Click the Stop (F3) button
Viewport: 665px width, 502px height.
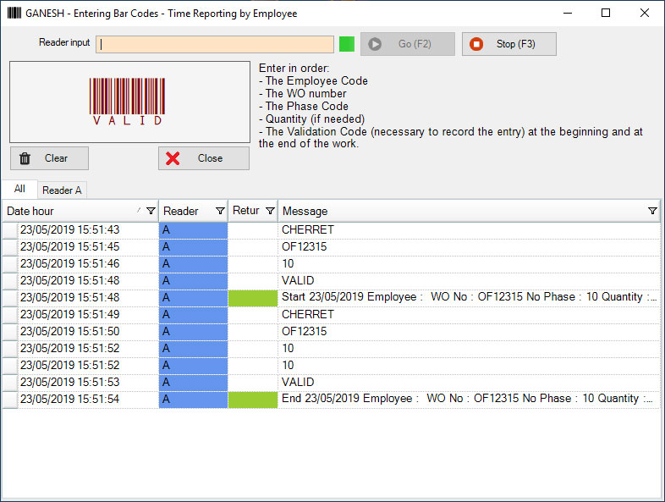coord(508,44)
